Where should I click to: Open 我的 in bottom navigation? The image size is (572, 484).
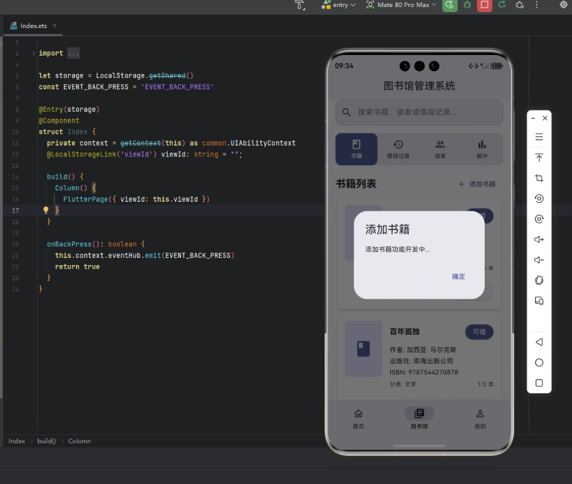(480, 419)
